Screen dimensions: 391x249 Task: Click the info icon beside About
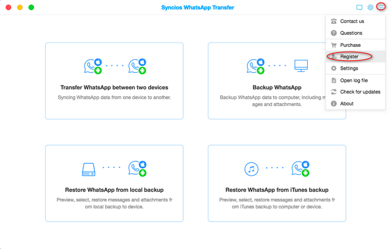(x=333, y=103)
